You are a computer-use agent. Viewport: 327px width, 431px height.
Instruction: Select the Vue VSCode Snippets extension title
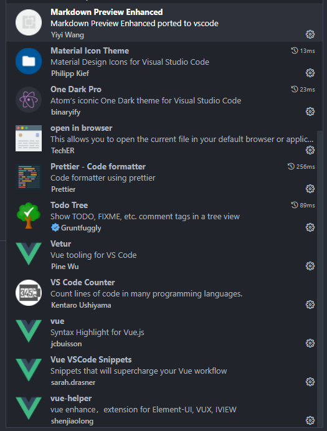91,359
